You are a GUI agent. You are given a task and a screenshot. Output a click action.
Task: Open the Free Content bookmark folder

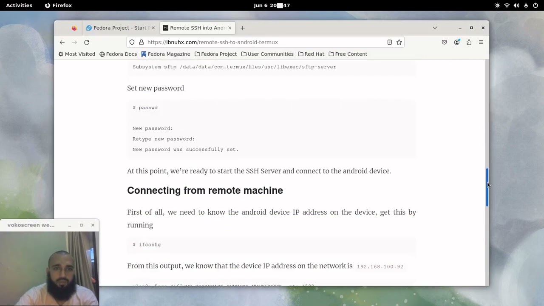[348, 54]
